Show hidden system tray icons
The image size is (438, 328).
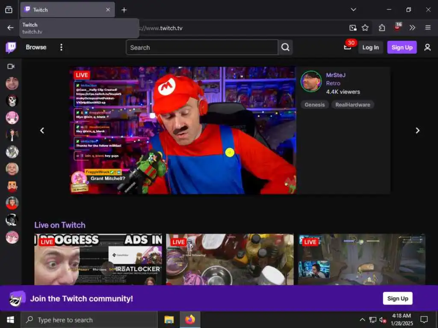click(362, 320)
